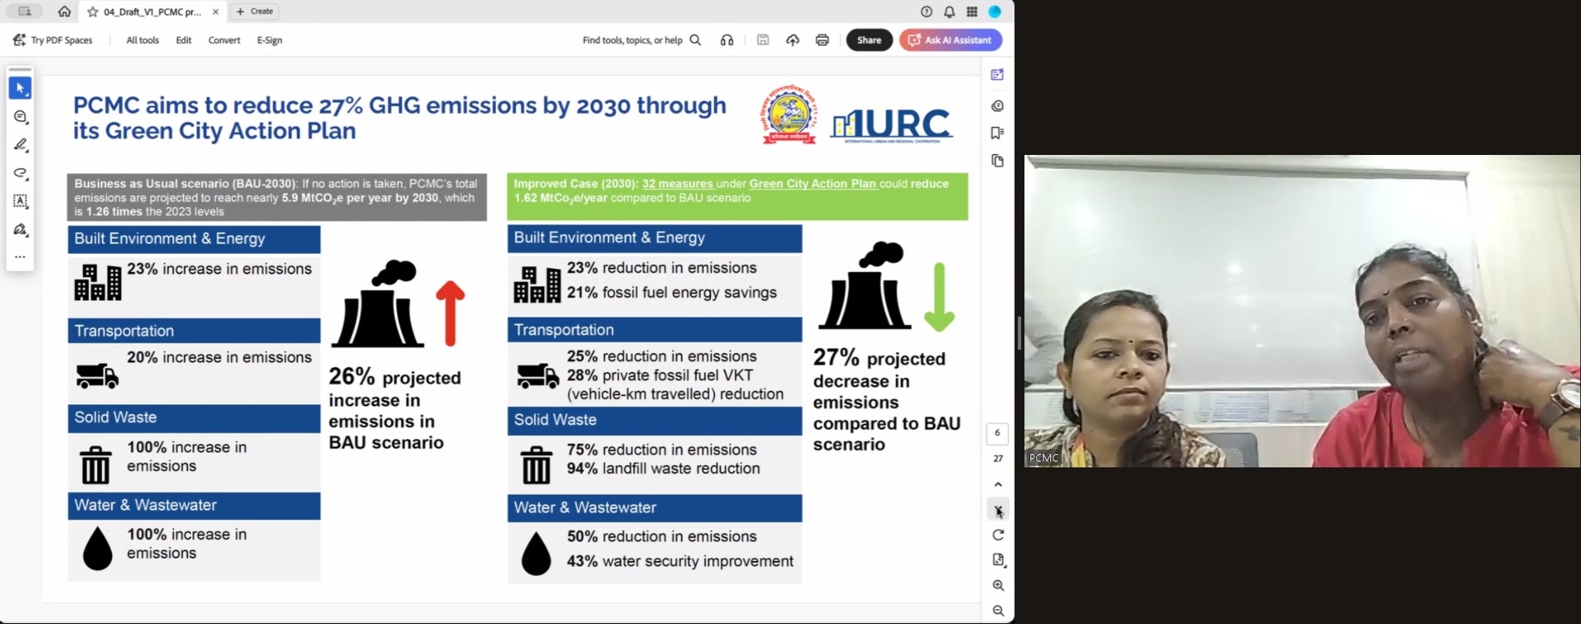1581x624 pixels.
Task: Activate the text box tool
Action: click(x=20, y=201)
